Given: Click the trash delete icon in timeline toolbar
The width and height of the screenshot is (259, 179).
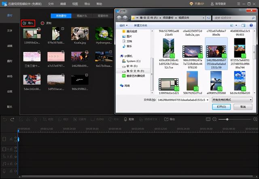Looking at the screenshot, I should click(36, 119).
